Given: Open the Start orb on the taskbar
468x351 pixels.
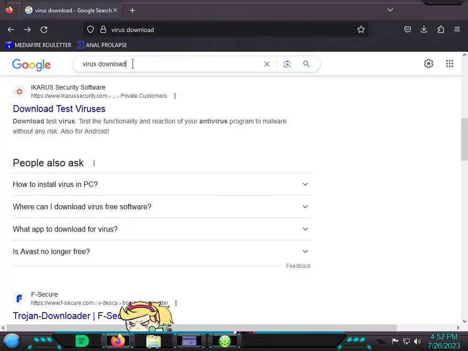Looking at the screenshot, I should (12, 341).
